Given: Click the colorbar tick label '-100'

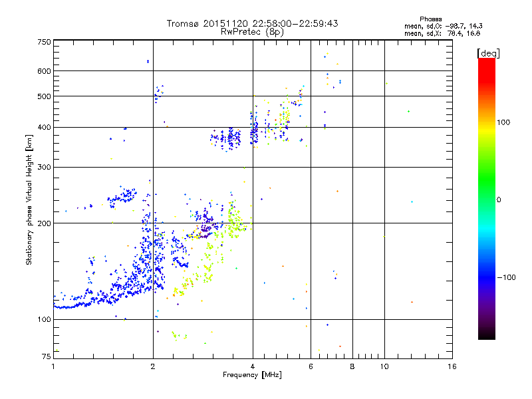Looking at the screenshot, I should (x=506, y=277).
